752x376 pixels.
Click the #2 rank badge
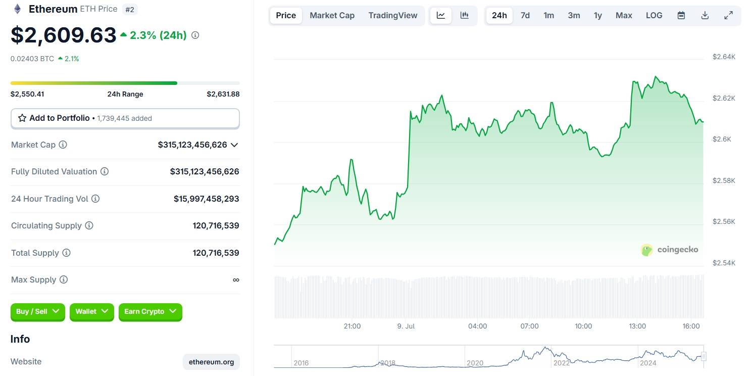(130, 9)
